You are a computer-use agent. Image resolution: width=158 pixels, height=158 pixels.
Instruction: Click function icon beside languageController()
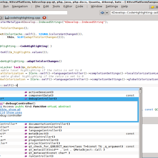[26, 130]
